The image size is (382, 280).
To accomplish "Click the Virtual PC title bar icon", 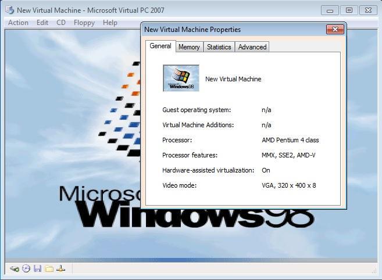I will click(x=10, y=10).
